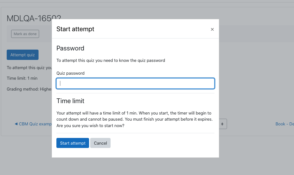Click the quiz password requirement sentence in dialog

click(111, 60)
